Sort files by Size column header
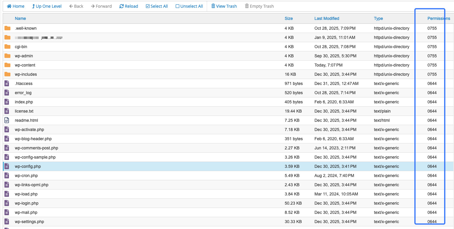This screenshot has height=229, width=454. (x=289, y=18)
